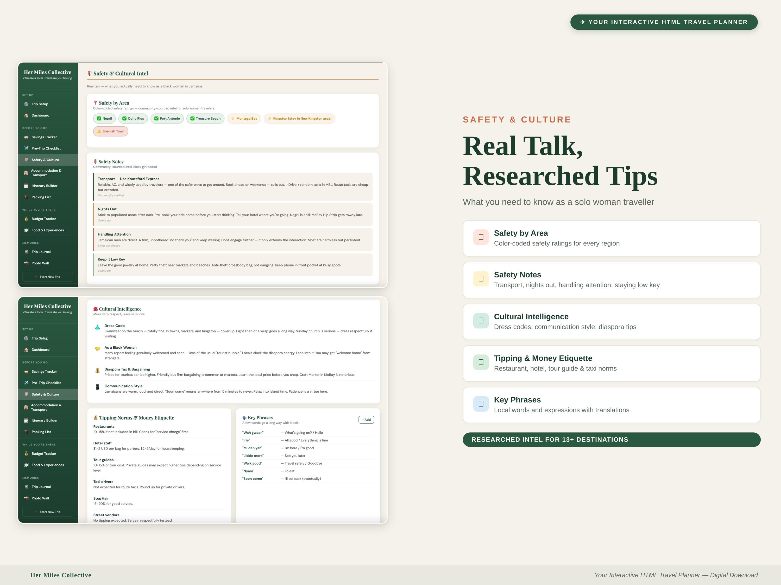Click the Savings Tracker piggy icon in upper planner

click(x=26, y=137)
